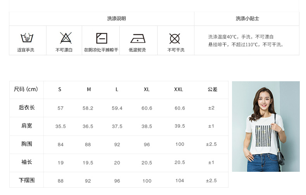This screenshot has width=306, height=195.
Task: Click the ±2.5 tolerance in 胸围 row
Action: click(211, 144)
